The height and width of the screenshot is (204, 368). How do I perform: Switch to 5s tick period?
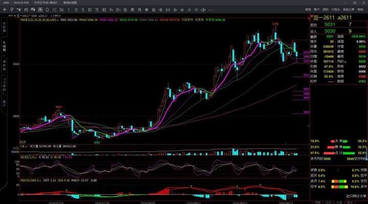(61, 10)
